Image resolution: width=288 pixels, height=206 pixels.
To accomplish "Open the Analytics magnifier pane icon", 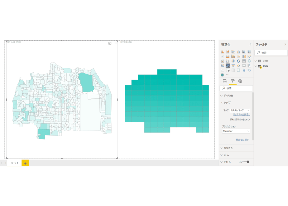I will (x=240, y=81).
